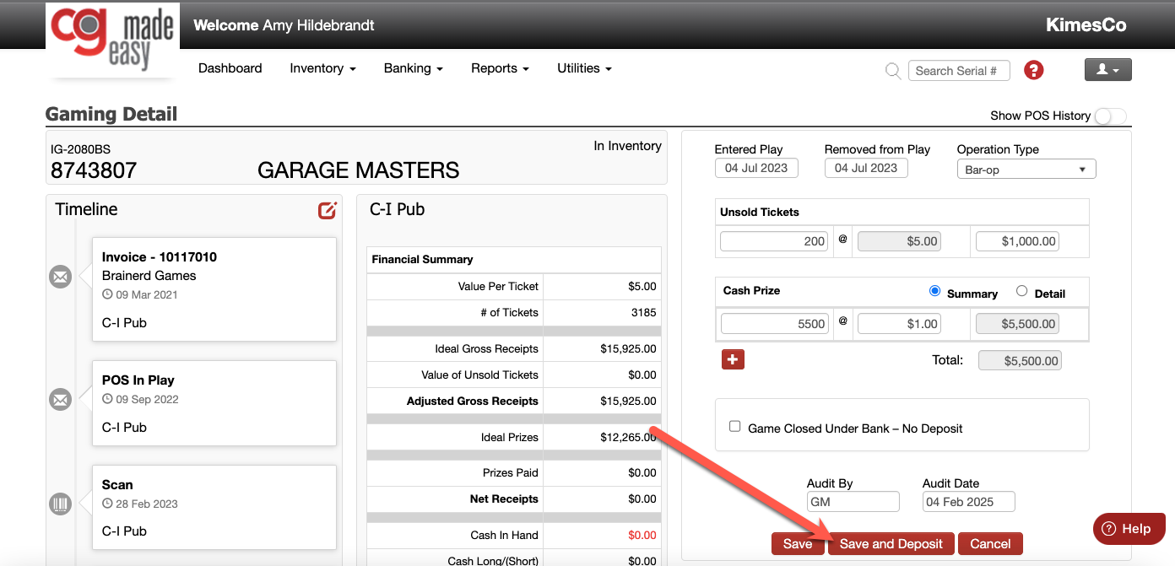Open the red question mark help icon
This screenshot has height=566, width=1175.
click(1033, 70)
